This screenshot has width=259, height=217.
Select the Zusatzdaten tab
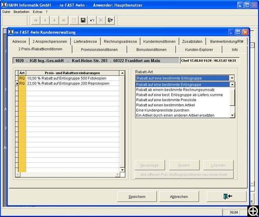tap(192, 41)
